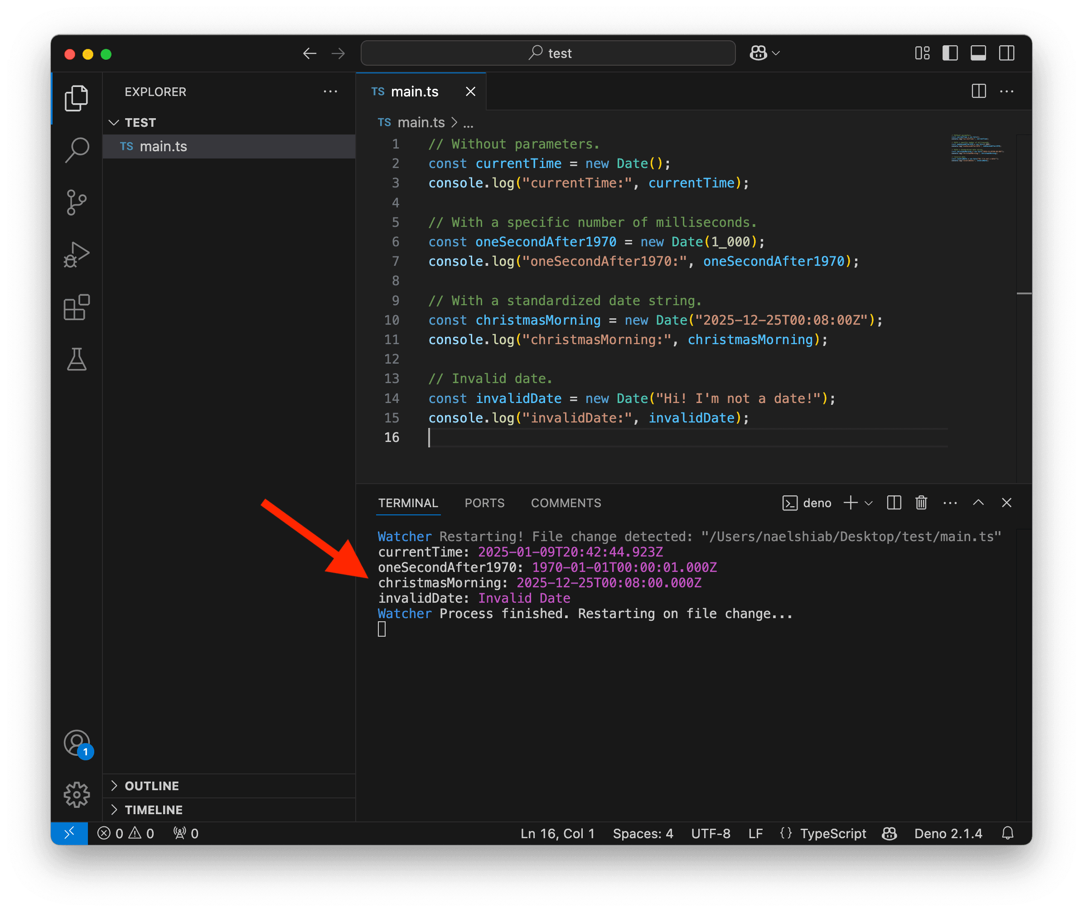The width and height of the screenshot is (1083, 912).
Task: Split the terminal panel
Action: coord(894,503)
